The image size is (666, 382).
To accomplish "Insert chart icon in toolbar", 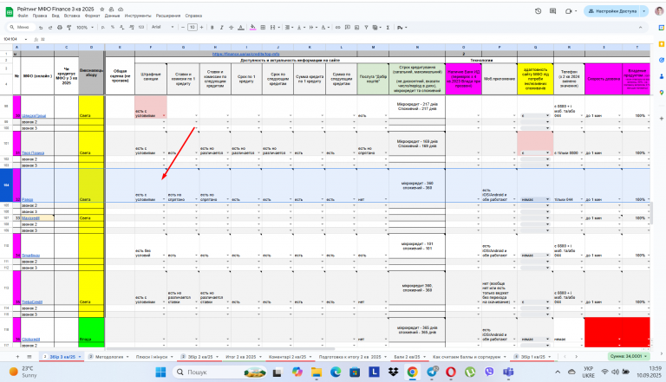I will 356,27.
